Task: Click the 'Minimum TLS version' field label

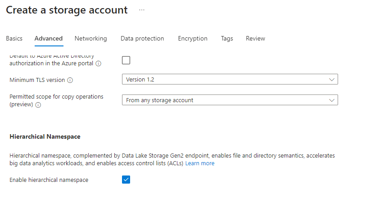Action: (x=37, y=80)
